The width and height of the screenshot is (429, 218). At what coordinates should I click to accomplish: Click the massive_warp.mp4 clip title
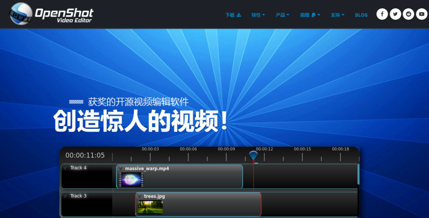pos(147,168)
